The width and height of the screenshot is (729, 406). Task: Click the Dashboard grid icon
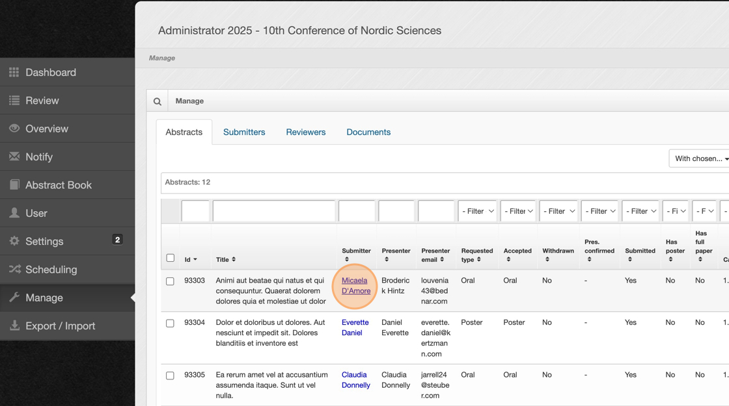[x=14, y=72]
